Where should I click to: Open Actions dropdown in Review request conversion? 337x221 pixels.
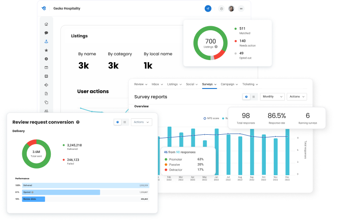pyautogui.click(x=142, y=122)
